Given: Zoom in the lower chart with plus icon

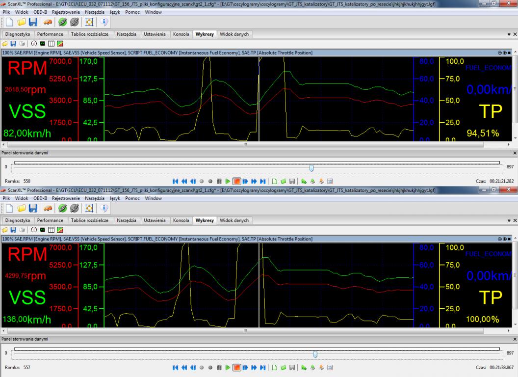Looking at the screenshot, I should 505,239.
